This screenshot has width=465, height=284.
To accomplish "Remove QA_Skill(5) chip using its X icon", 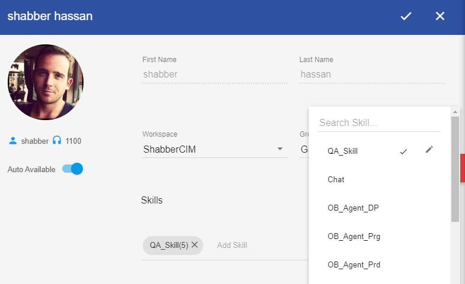I will (194, 245).
